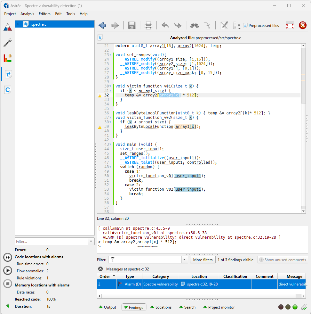Collapse summary panel with green arrow

8,306
